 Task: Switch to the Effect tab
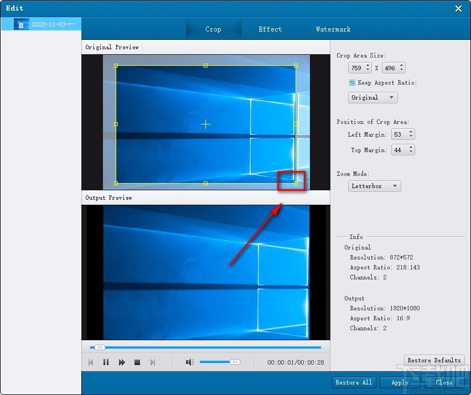[270, 29]
